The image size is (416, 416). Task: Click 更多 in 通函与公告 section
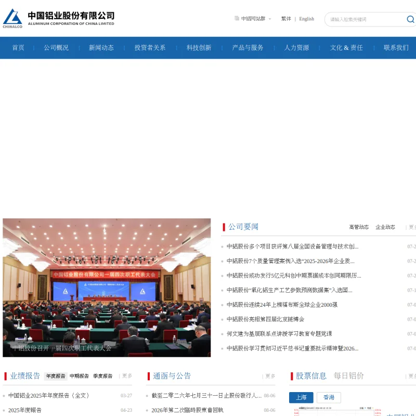point(270,376)
